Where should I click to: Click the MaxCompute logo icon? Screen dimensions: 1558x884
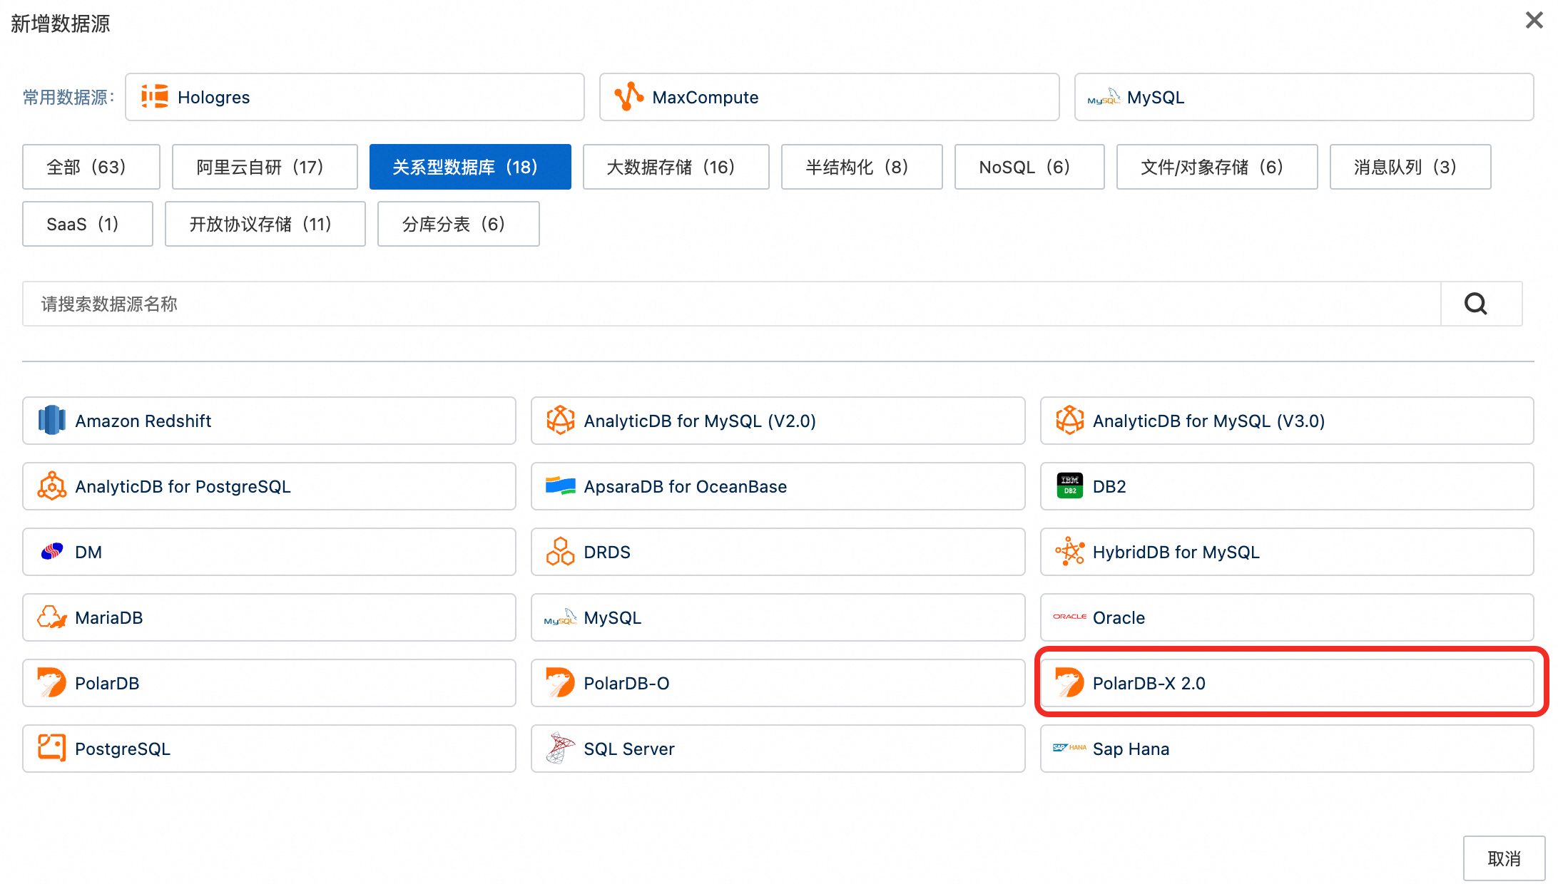tap(628, 96)
